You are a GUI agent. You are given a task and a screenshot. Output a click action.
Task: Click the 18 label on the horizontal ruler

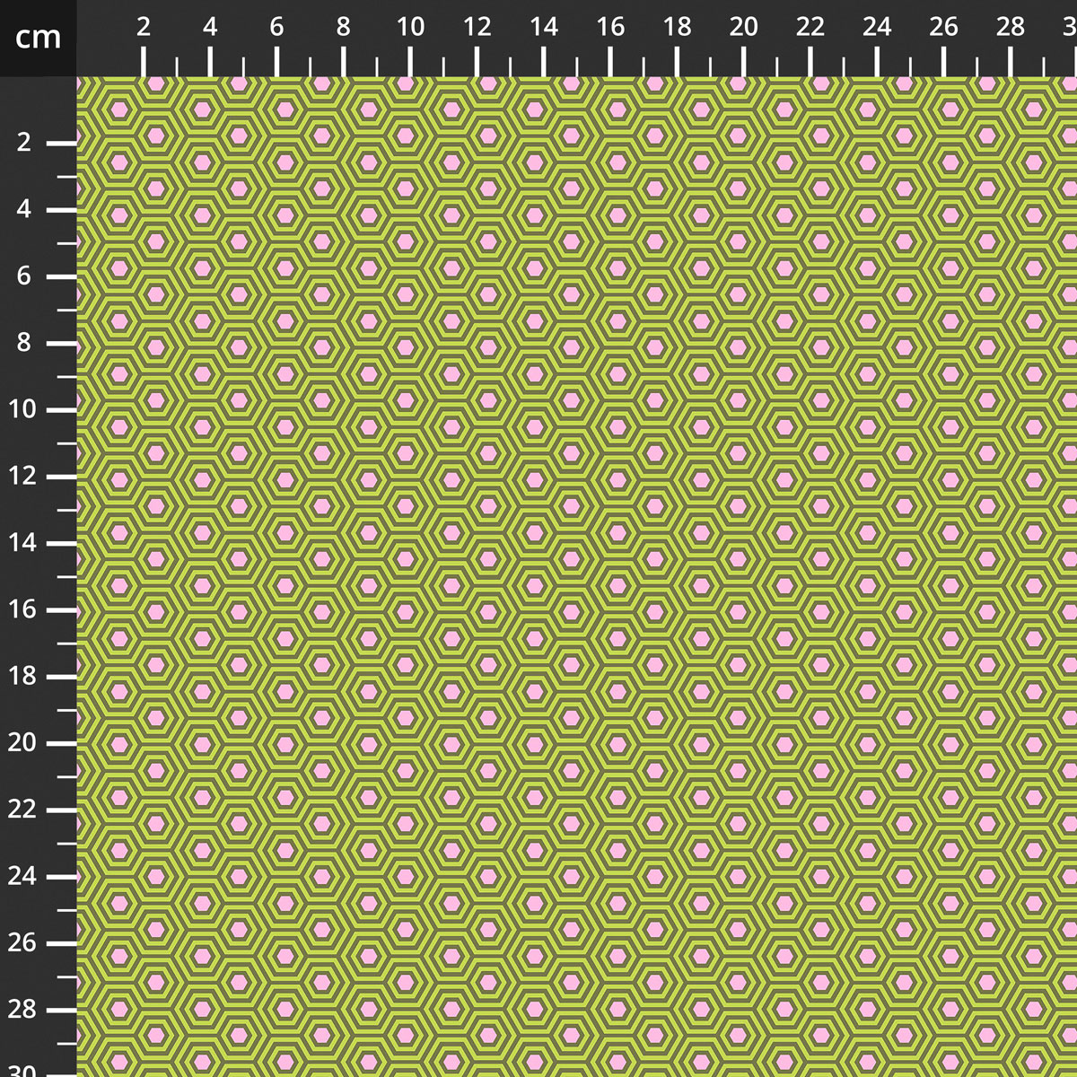pyautogui.click(x=677, y=28)
